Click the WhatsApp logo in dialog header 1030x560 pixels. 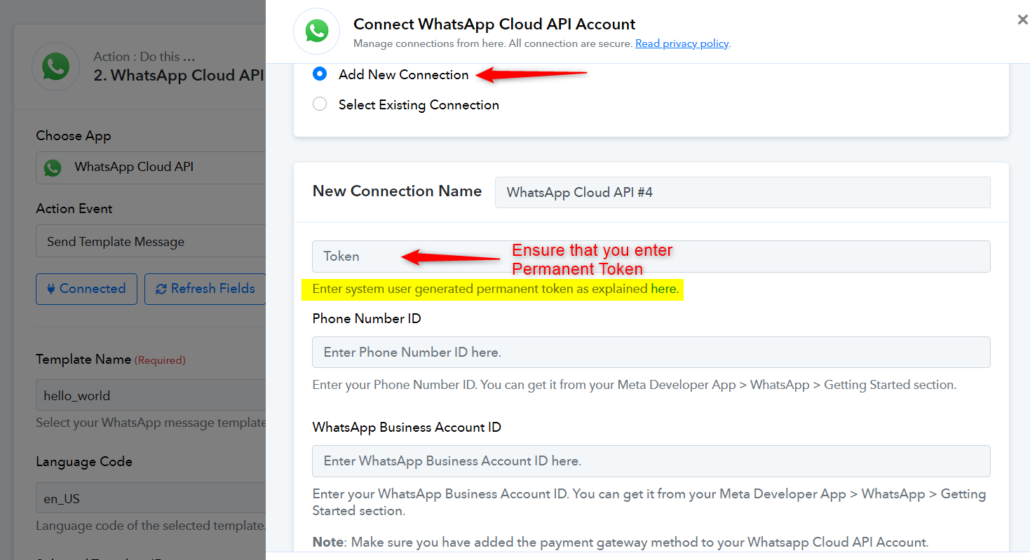(316, 31)
